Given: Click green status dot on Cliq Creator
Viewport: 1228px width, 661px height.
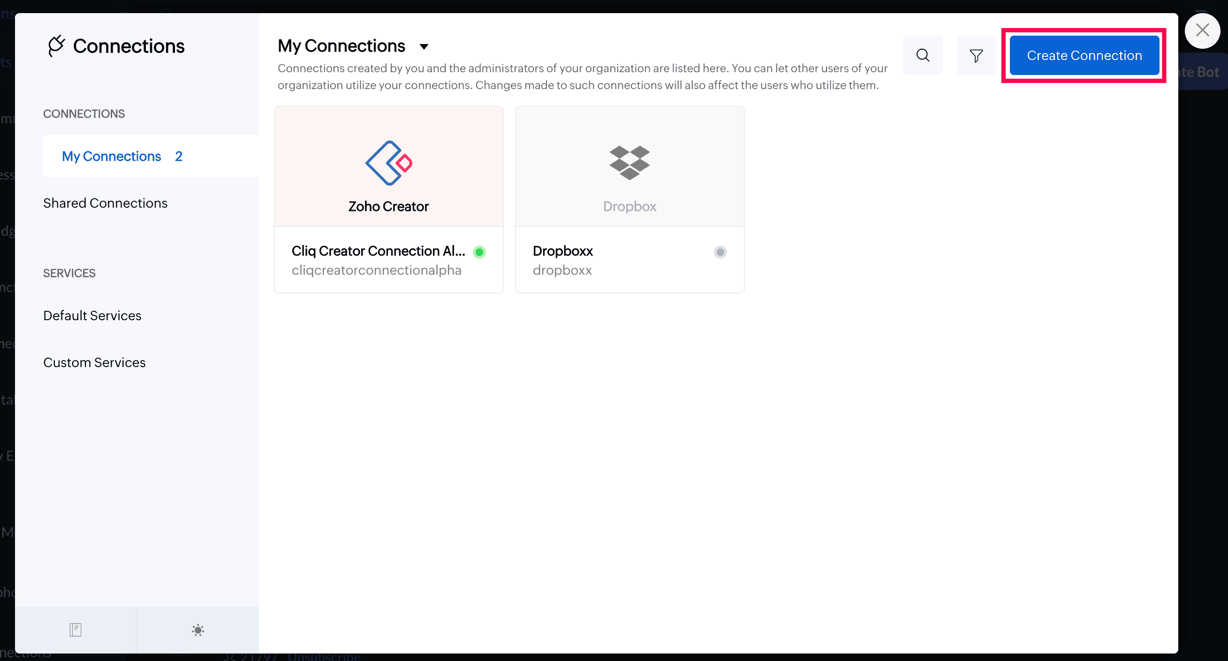Looking at the screenshot, I should point(479,252).
